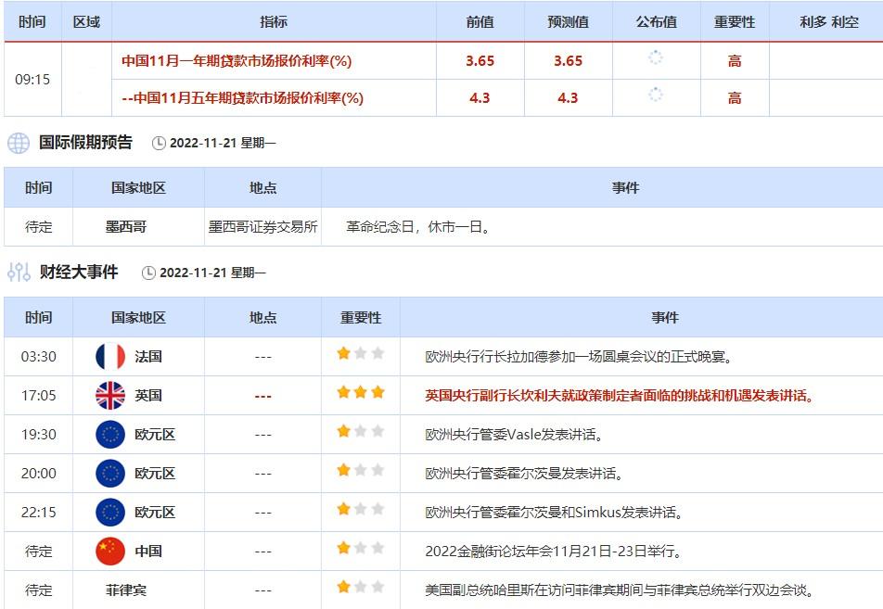
Task: Click the Eurozone flag in the 19:30 row
Action: point(110,434)
